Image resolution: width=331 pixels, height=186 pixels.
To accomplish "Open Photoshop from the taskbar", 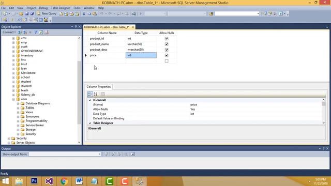I will pos(34,181).
